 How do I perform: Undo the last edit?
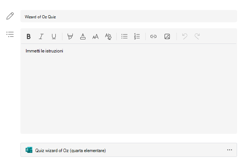coord(185,36)
